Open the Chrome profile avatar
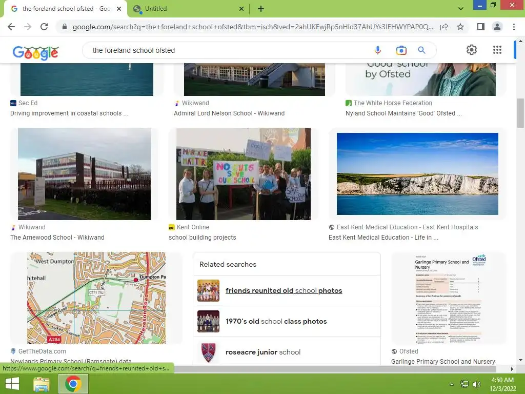This screenshot has width=525, height=394. [x=497, y=27]
